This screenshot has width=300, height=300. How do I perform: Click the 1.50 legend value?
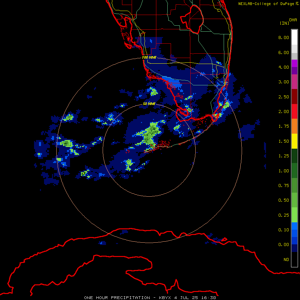284,141
